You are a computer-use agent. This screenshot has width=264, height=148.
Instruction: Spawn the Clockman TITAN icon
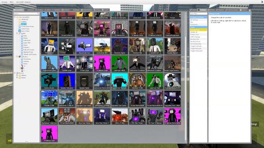tap(137, 81)
